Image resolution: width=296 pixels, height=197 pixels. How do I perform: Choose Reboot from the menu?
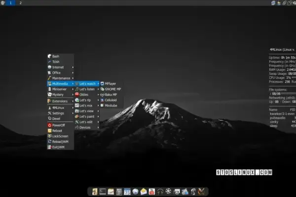point(60,131)
